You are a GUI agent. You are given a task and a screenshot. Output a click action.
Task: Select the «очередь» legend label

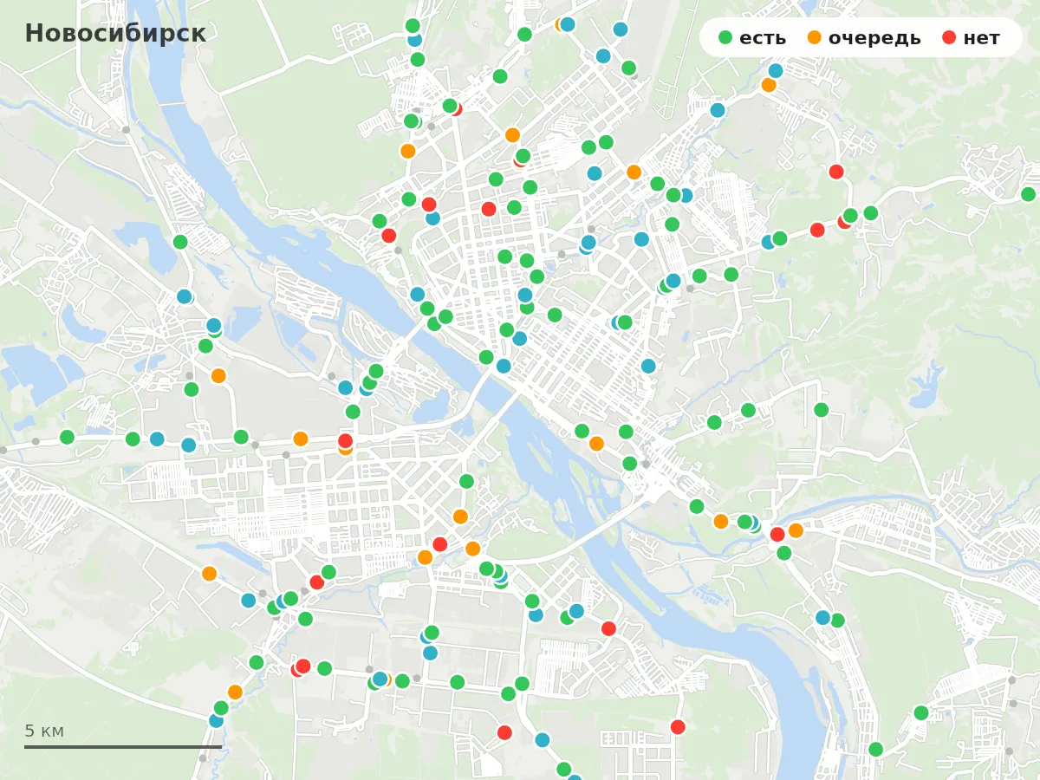tap(874, 38)
